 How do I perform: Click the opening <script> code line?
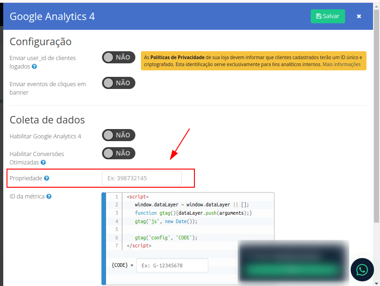tap(138, 197)
